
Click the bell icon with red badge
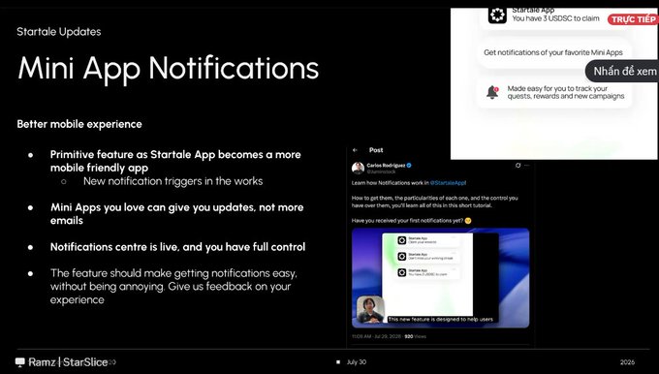click(492, 92)
